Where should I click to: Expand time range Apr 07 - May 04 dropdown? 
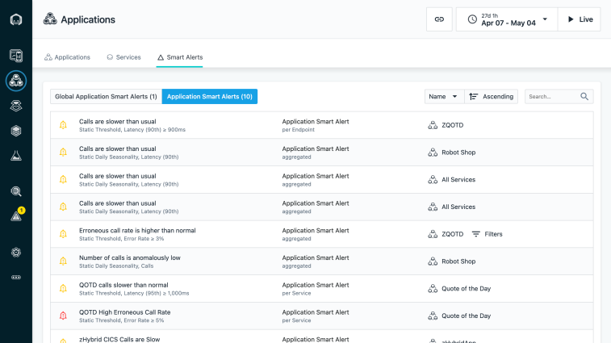coord(507,19)
